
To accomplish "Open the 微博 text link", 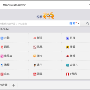I will [72, 56].
